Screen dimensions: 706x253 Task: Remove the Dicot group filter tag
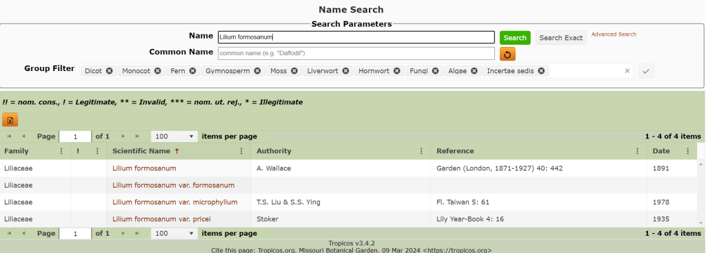(x=110, y=71)
